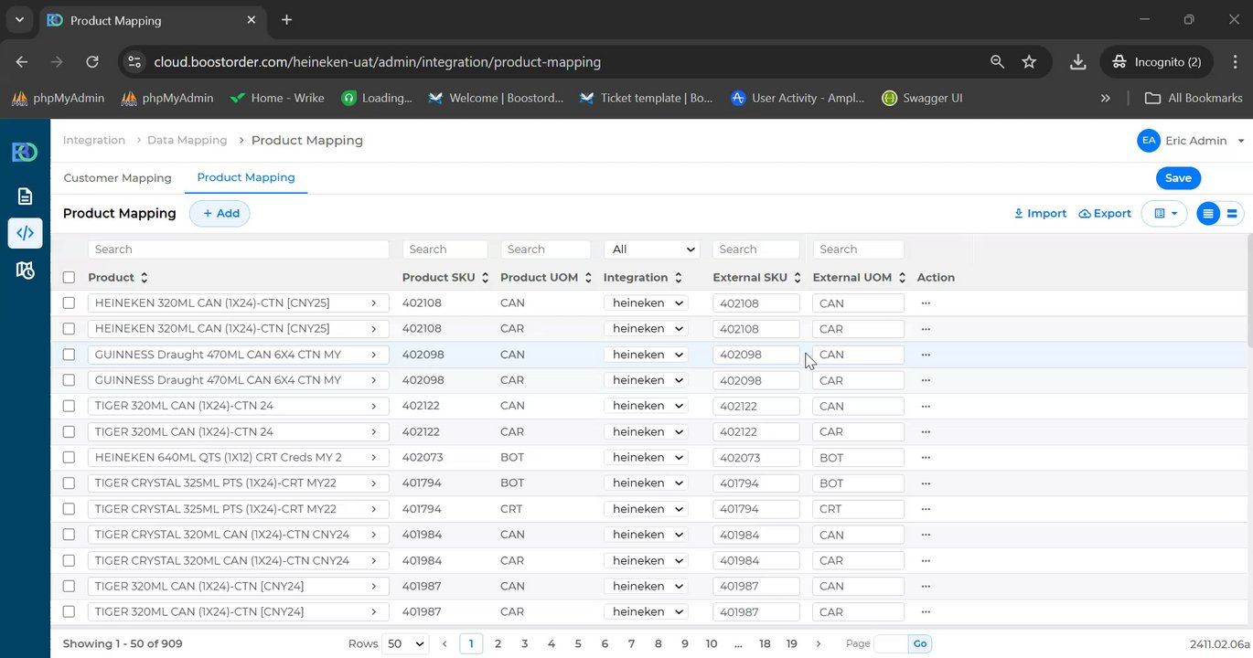Tick the select-all checkbox in header
1253x658 pixels.
[x=69, y=277]
